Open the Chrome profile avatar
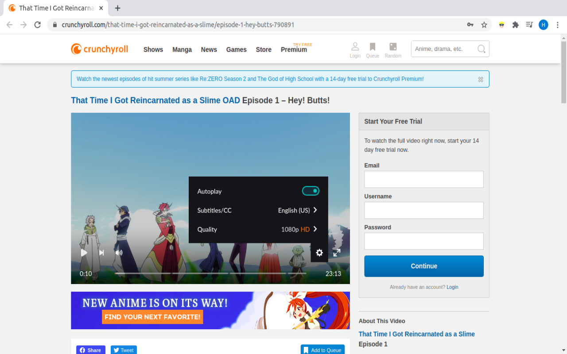The height and width of the screenshot is (354, 567). [543, 25]
